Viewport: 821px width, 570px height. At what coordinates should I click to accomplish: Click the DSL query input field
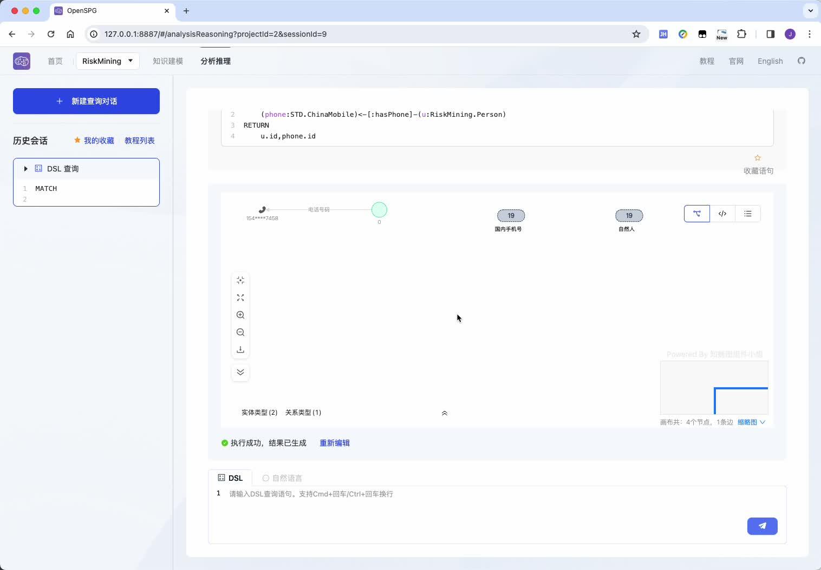[x=497, y=515]
